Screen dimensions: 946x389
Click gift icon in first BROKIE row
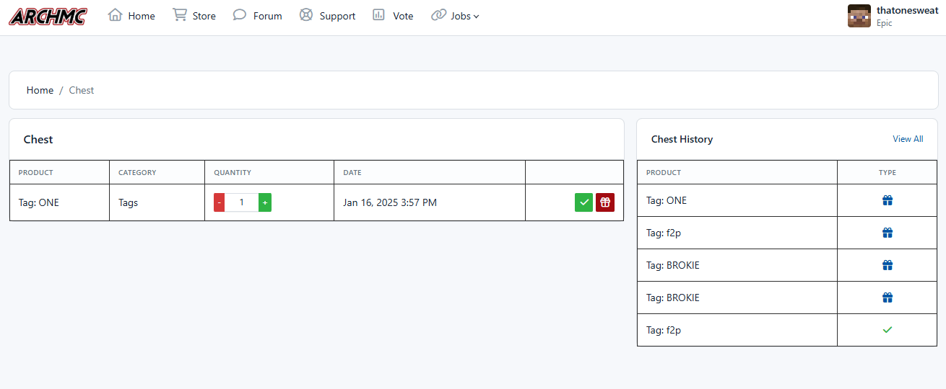point(888,265)
